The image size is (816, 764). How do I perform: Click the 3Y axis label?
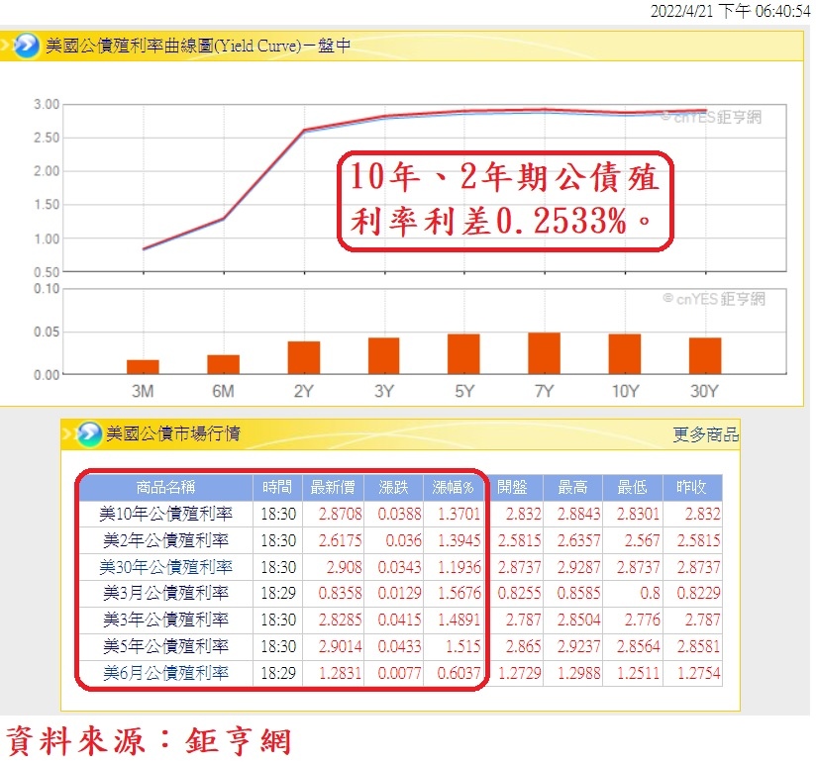click(x=384, y=391)
